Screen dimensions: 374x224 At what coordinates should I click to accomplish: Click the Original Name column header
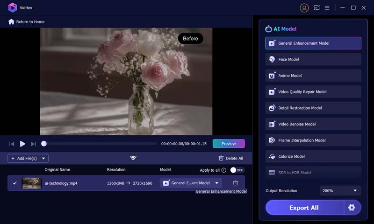coord(57,169)
